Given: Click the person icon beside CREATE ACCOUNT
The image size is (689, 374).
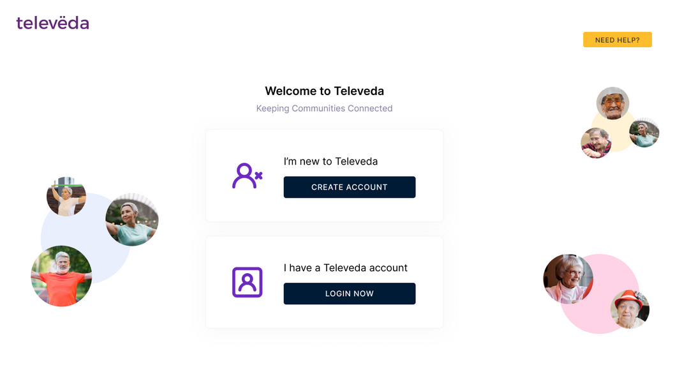Looking at the screenshot, I should click(x=246, y=176).
